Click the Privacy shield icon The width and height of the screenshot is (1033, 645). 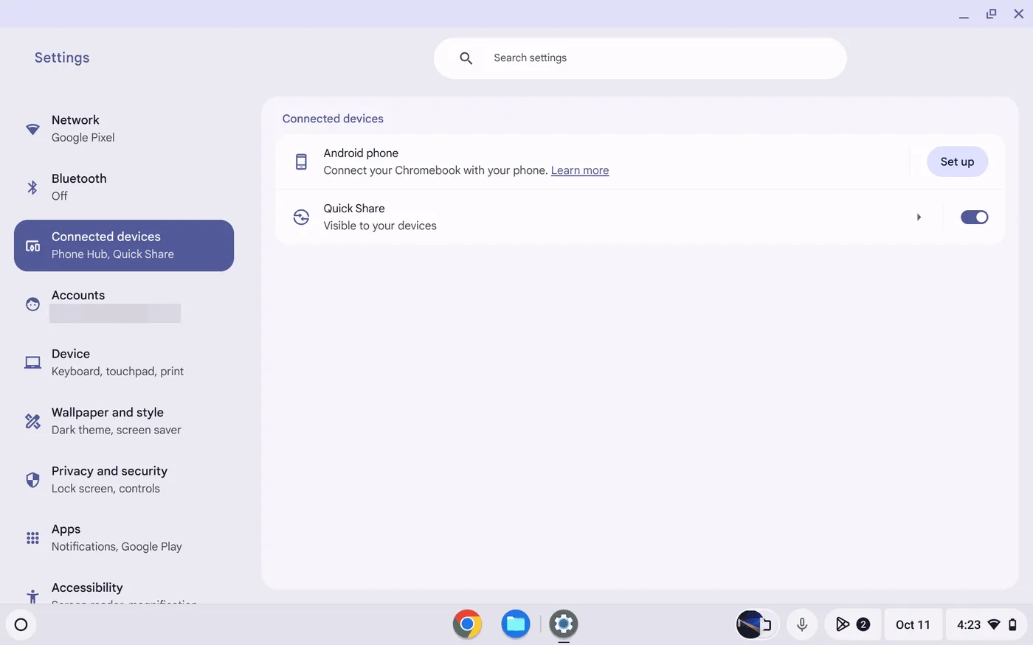pyautogui.click(x=32, y=480)
